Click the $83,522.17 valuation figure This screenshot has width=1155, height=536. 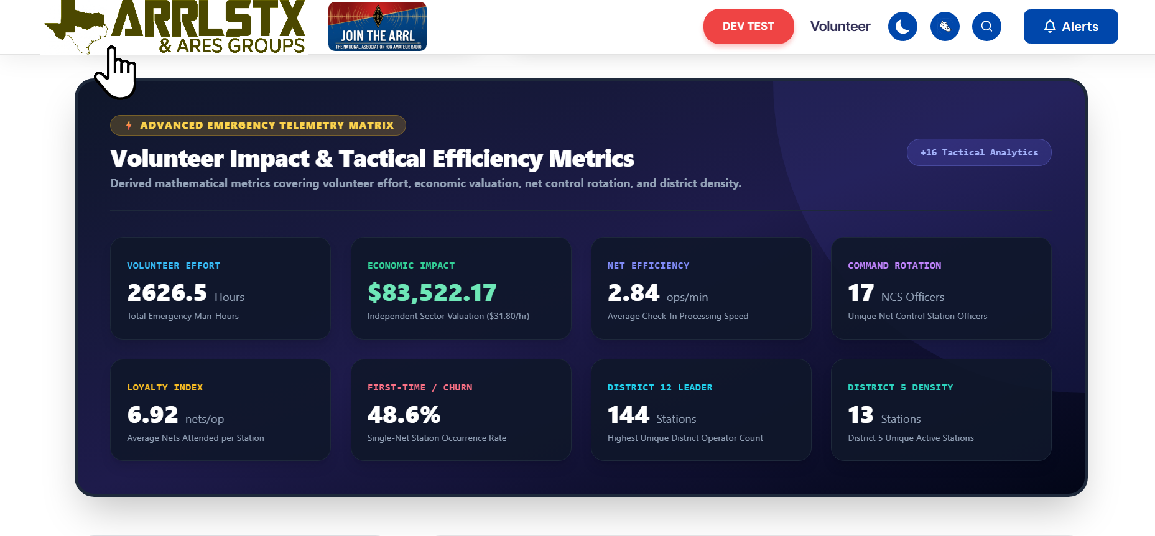click(432, 292)
